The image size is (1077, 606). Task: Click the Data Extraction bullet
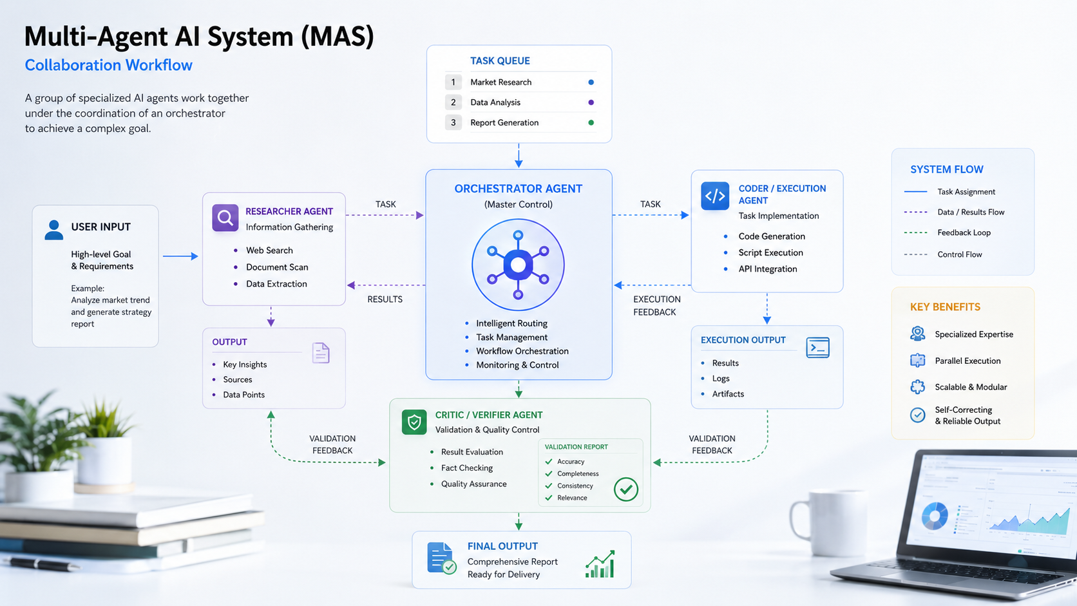pyautogui.click(x=271, y=284)
